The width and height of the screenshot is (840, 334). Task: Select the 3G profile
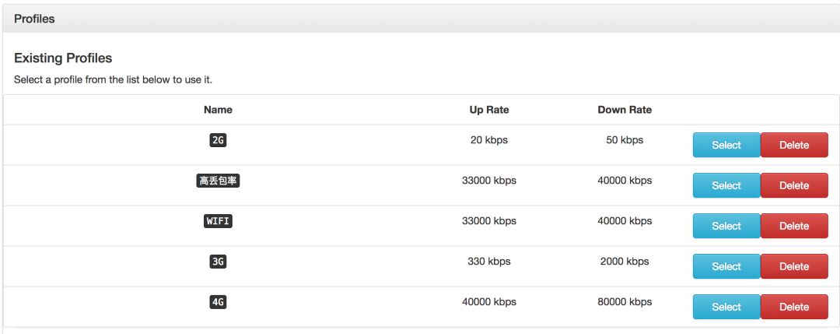tap(726, 266)
